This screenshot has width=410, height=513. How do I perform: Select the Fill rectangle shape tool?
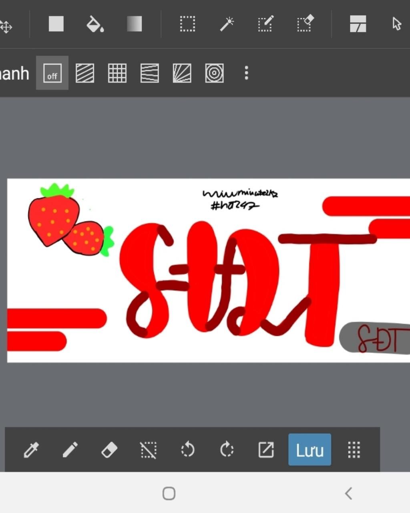[56, 24]
